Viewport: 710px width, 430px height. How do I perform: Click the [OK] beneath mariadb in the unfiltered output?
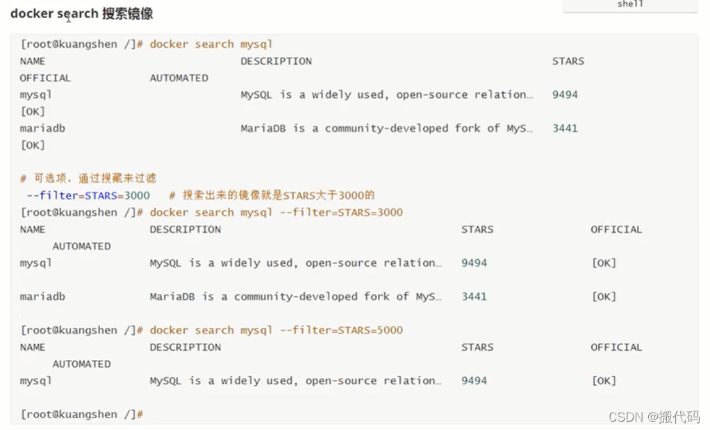(x=33, y=145)
